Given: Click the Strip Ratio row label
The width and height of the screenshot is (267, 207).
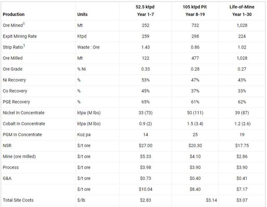Looking at the screenshot, I should point(14,47).
